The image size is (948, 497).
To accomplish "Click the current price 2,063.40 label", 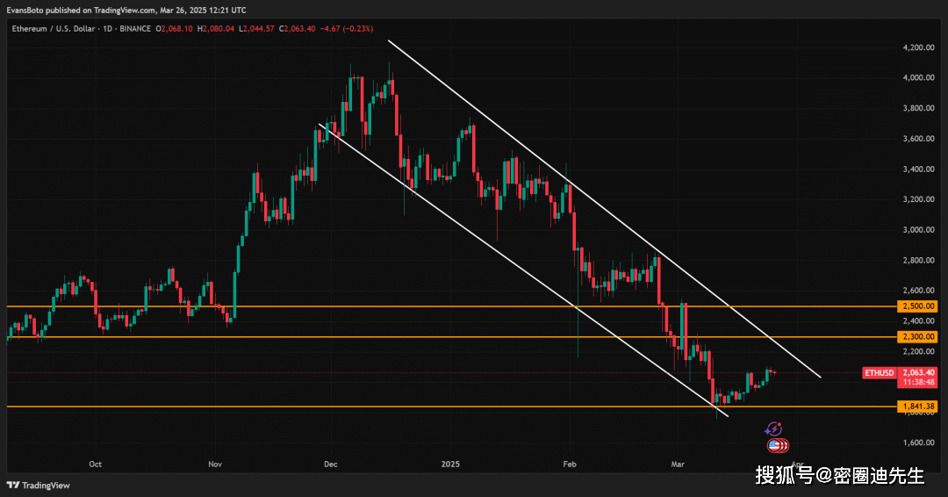I will pyautogui.click(x=918, y=372).
